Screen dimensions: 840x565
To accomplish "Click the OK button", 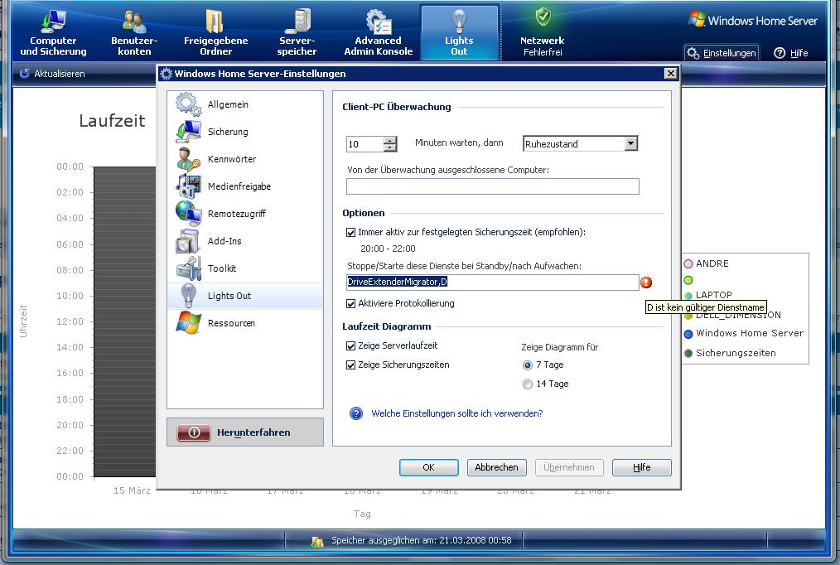I will tap(428, 467).
